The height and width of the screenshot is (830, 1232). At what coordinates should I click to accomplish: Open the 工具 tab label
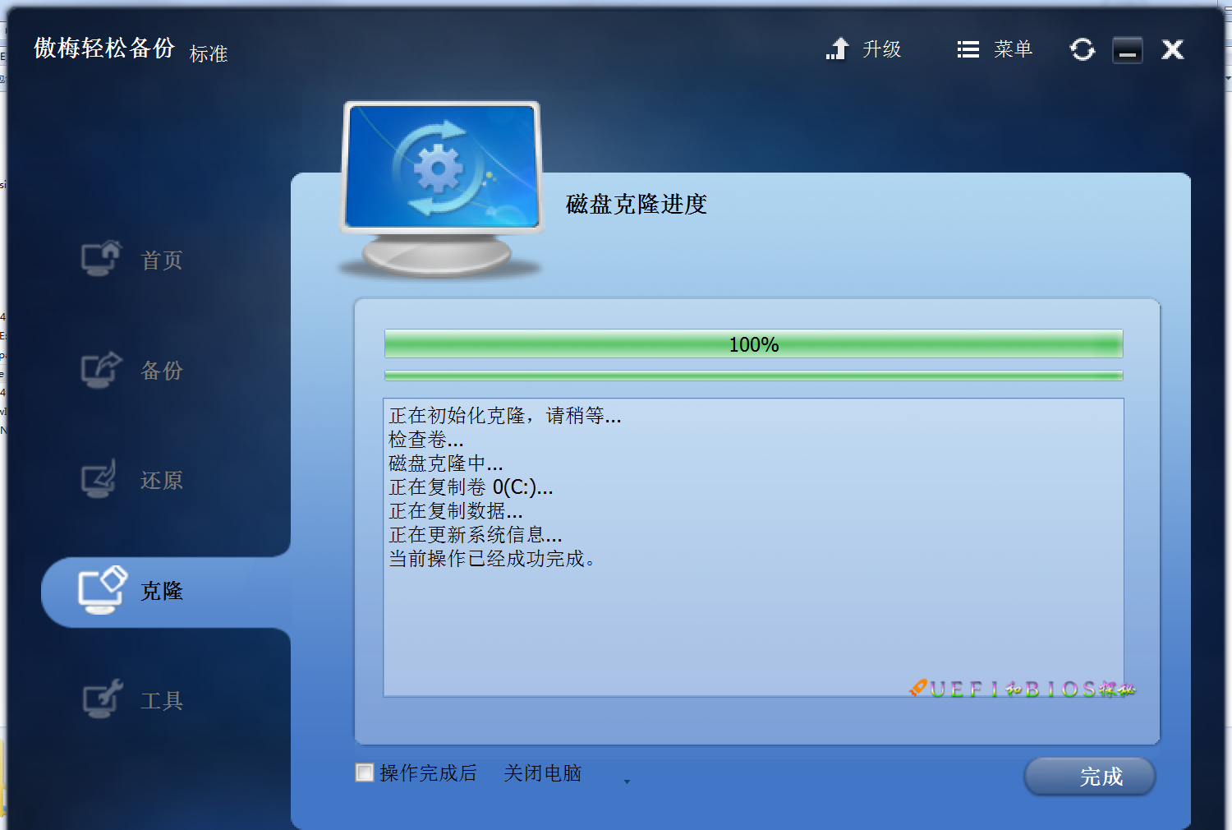(x=162, y=701)
